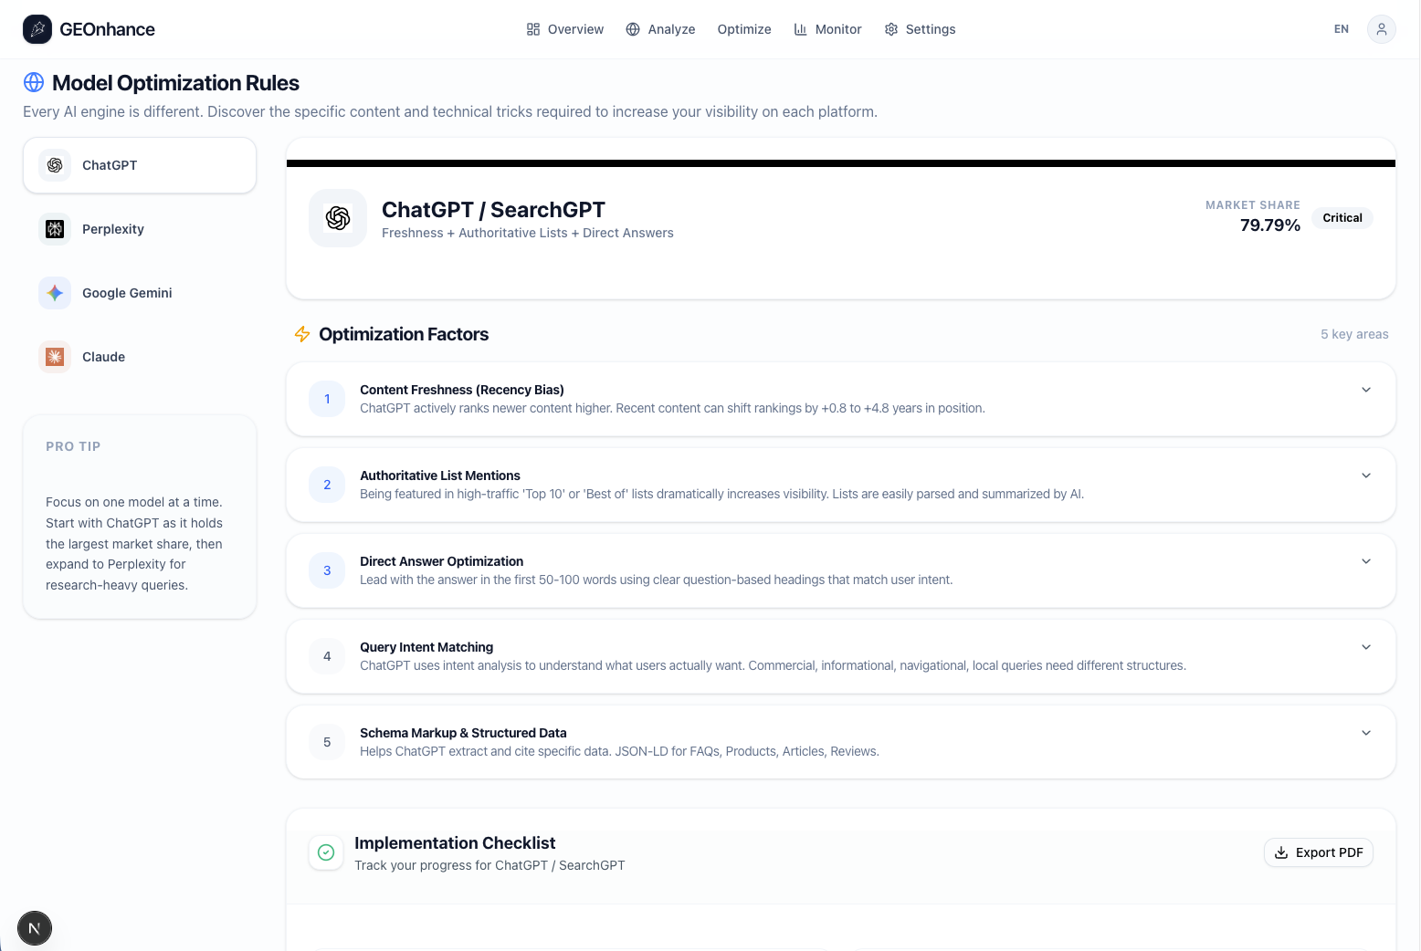Open the Overview navigation tab

[565, 29]
